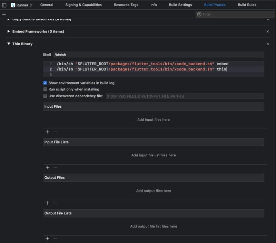Screen dimensions: 276x243
Task: Click the discovered dependency file path field
Action: pos(185,96)
